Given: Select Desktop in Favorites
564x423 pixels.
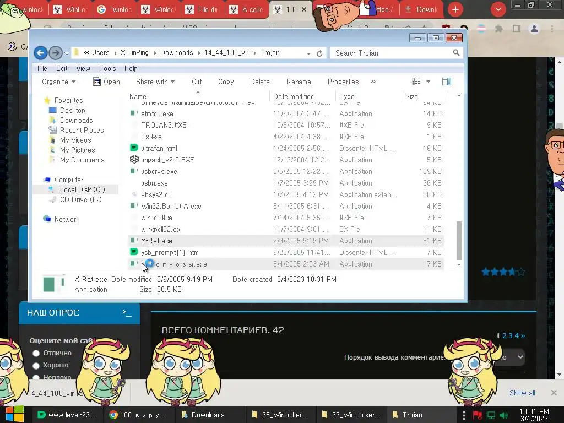Looking at the screenshot, I should [x=72, y=110].
